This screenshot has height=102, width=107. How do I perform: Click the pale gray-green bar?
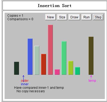[x=37, y=60]
